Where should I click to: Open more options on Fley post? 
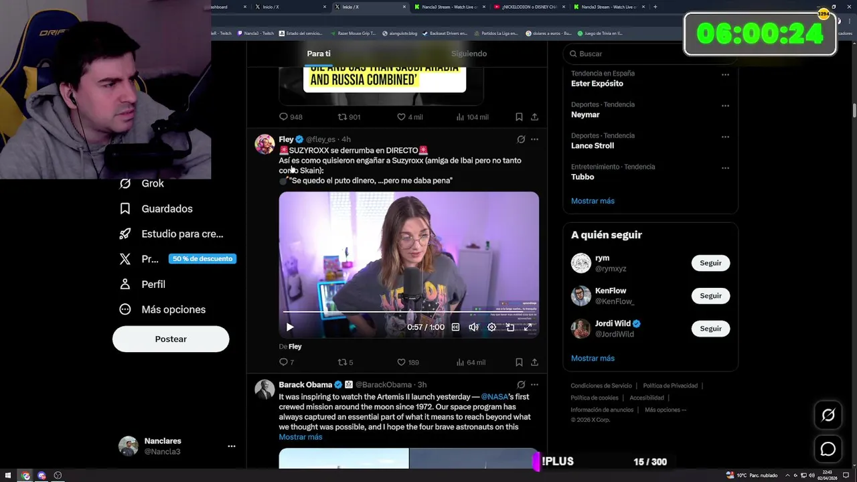[x=534, y=139]
